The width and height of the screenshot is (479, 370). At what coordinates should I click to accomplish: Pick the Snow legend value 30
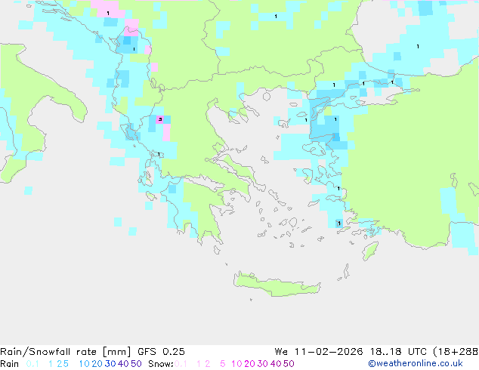[x=263, y=364]
